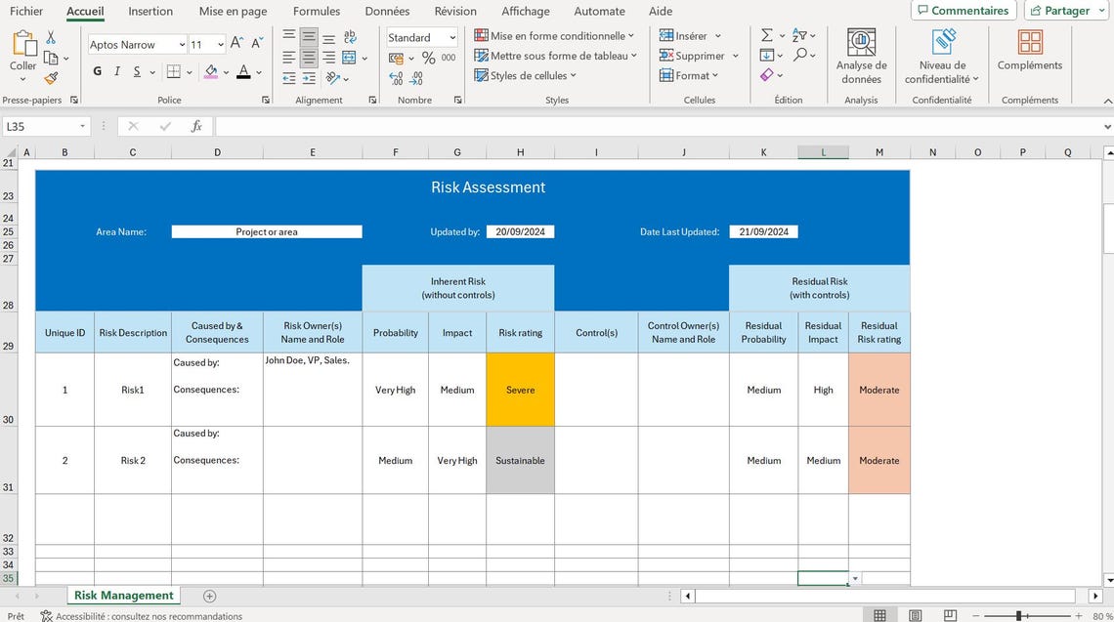The width and height of the screenshot is (1114, 622).
Task: Select the Risk Management sheet tab
Action: click(x=123, y=595)
